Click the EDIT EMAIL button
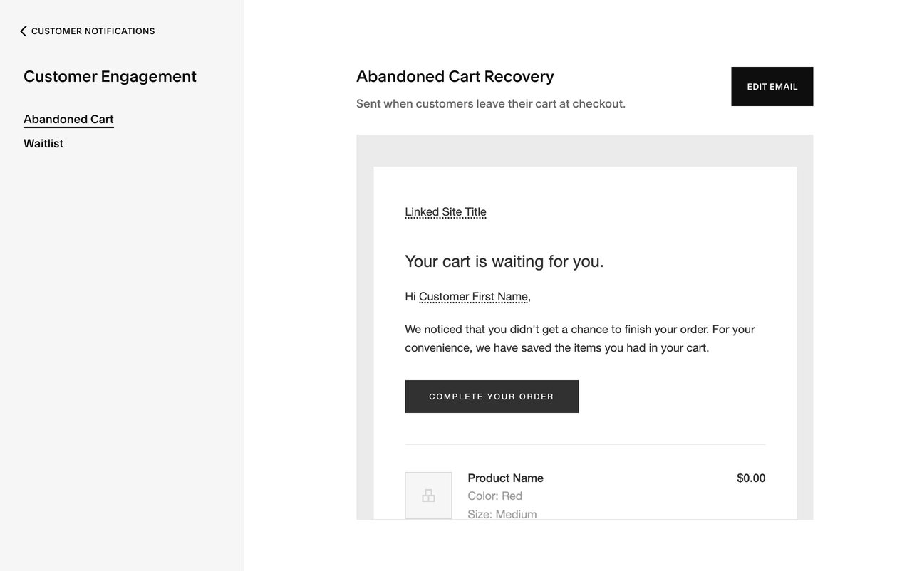This screenshot has height=571, width=912. pyautogui.click(x=772, y=86)
